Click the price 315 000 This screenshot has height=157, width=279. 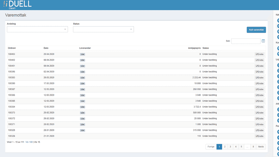[197, 130]
